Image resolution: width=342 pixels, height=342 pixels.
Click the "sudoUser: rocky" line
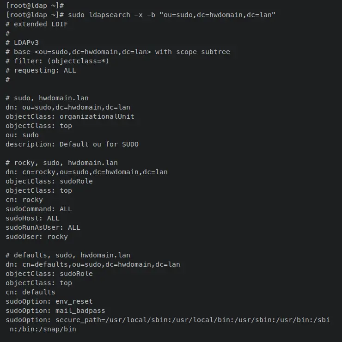tap(37, 237)
